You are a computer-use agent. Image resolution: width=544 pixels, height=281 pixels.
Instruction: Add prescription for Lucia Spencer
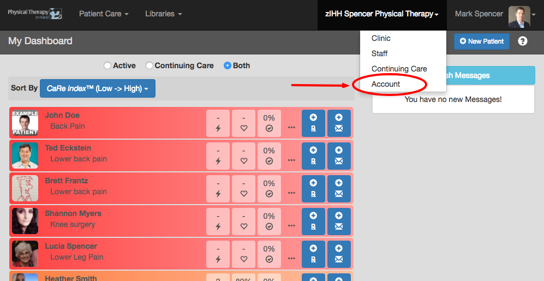pyautogui.click(x=313, y=254)
